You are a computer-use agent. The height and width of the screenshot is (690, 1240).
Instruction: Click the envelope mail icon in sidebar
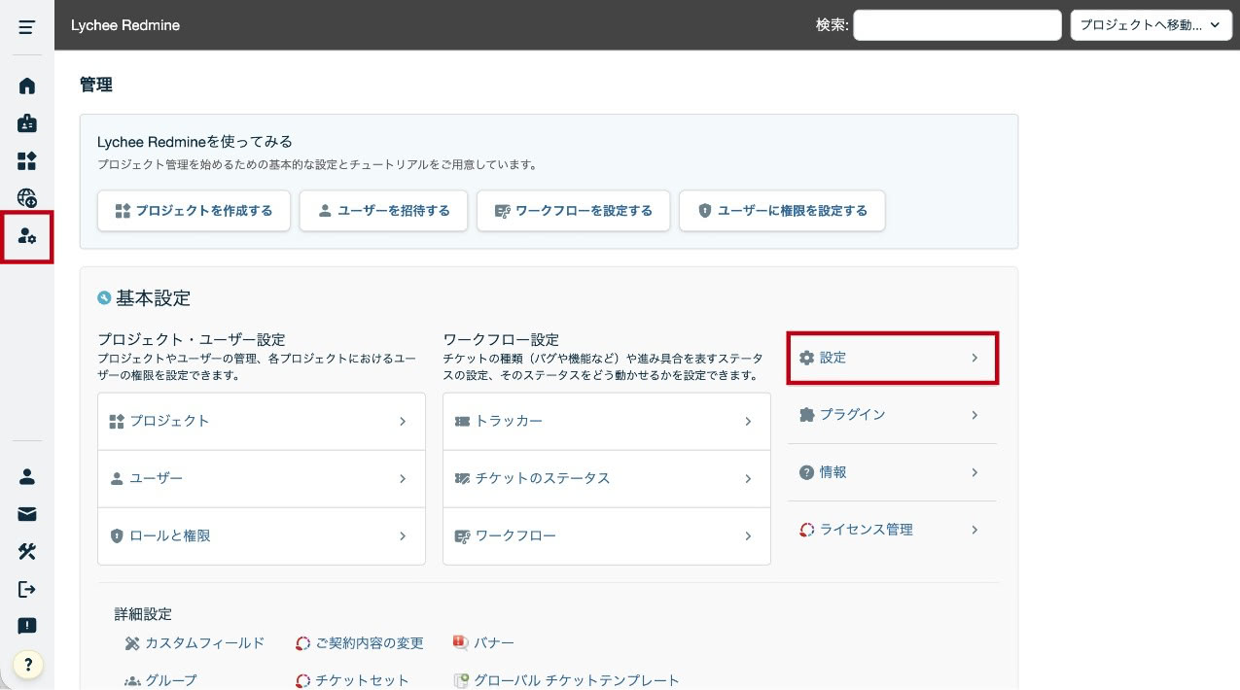(27, 514)
